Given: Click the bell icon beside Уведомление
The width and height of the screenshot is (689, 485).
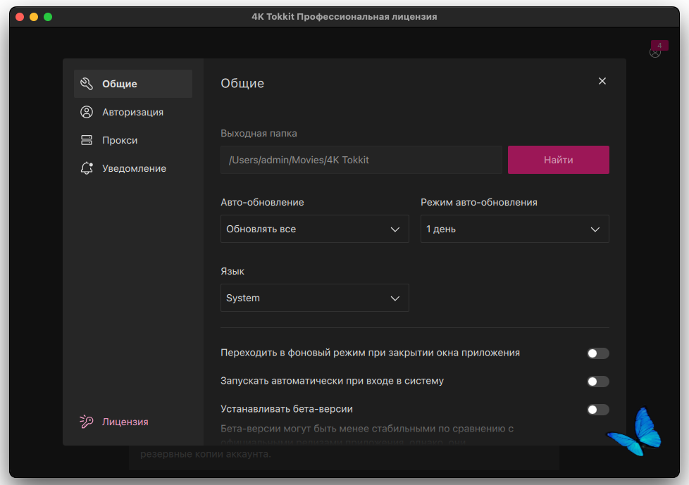Looking at the screenshot, I should [87, 168].
